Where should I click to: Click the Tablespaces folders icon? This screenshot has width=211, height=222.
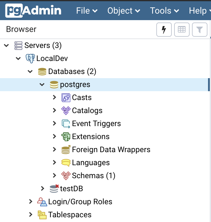(x=42, y=215)
